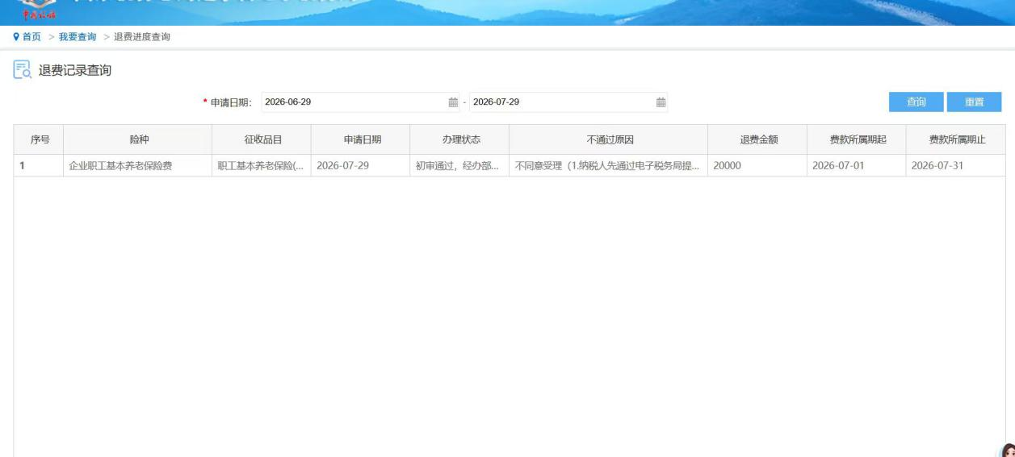
Task: Click the 2026-07-29 application date cell
Action: pyautogui.click(x=360, y=166)
